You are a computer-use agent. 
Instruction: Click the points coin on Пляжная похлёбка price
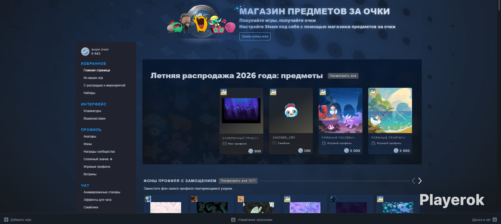click(x=347, y=151)
